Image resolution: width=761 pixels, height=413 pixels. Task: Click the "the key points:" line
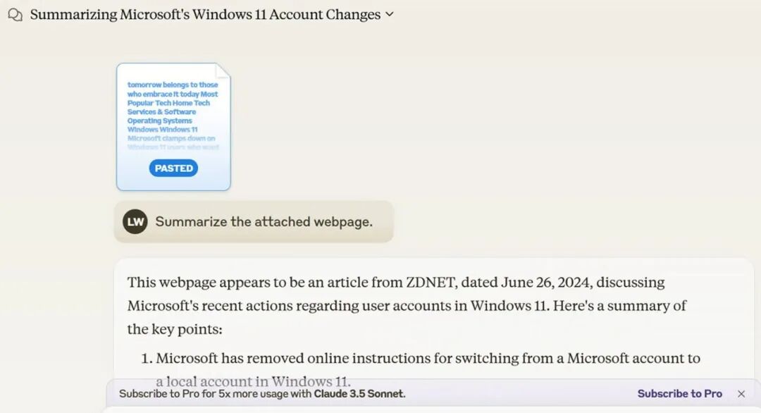[175, 329]
